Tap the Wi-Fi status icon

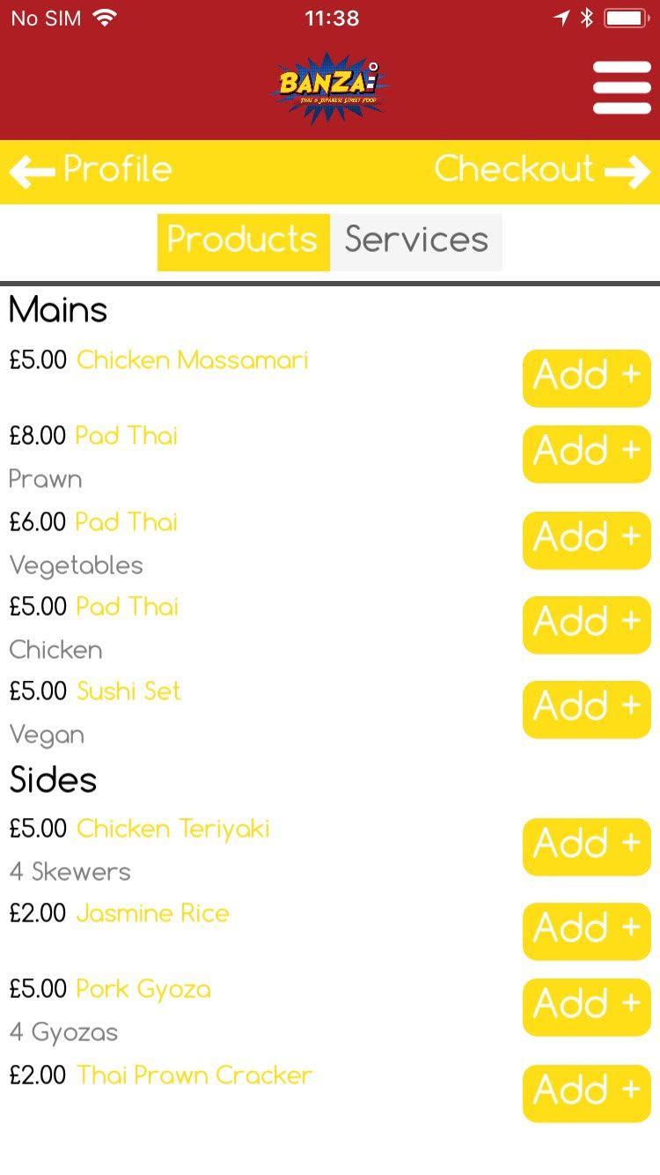pyautogui.click(x=106, y=18)
